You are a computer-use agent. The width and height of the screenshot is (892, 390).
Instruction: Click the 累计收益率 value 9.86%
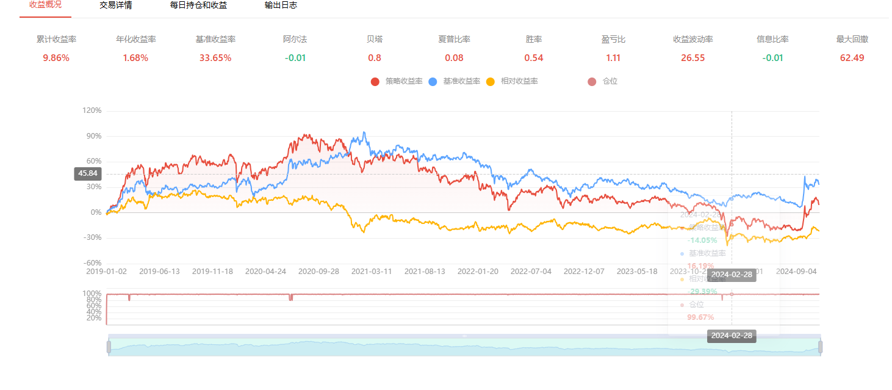click(x=56, y=58)
